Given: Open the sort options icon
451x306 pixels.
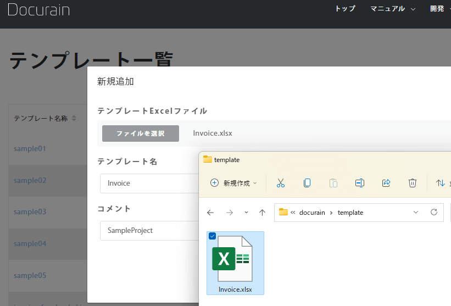Looking at the screenshot, I should [x=440, y=183].
